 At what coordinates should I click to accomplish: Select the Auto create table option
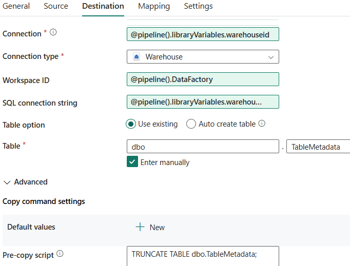pos(191,124)
